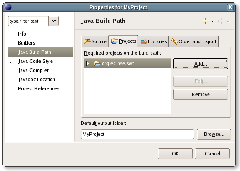Click the Source tab package icon
Screen dimensions: 240x171
(x=87, y=41)
